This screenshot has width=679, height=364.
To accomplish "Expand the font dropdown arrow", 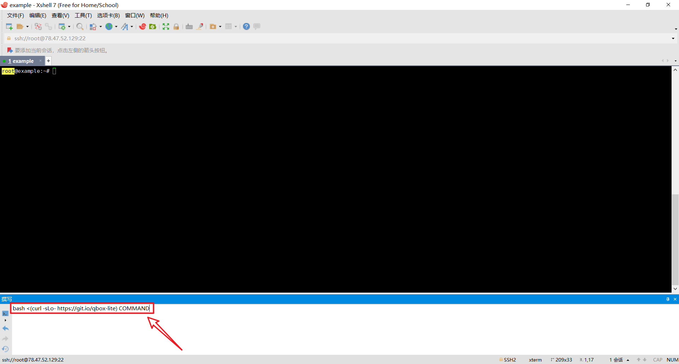I will [x=132, y=27].
